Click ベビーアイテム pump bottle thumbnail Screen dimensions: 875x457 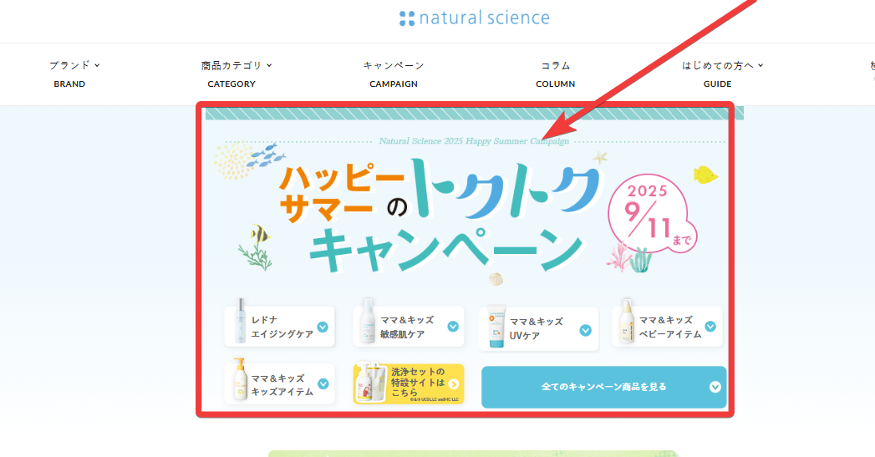point(628,321)
